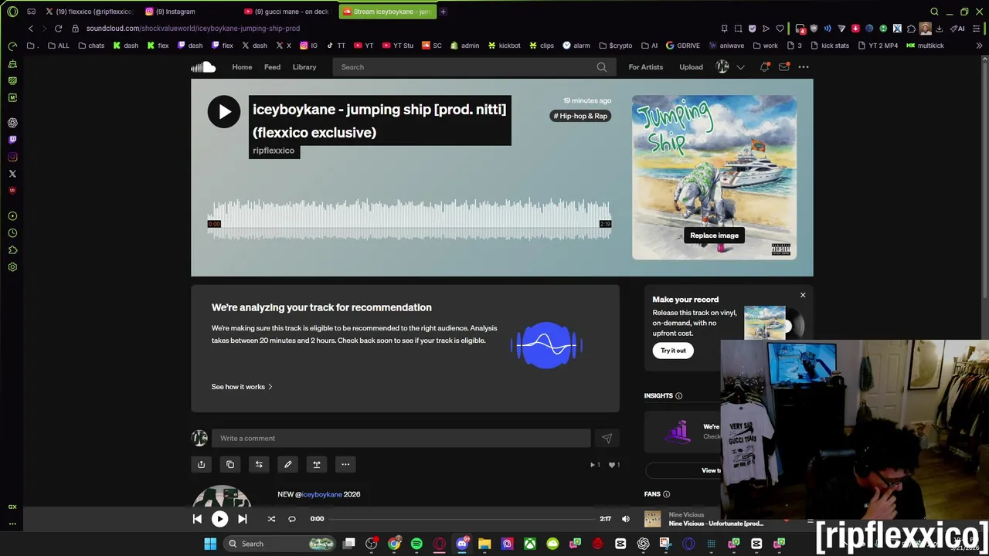This screenshot has height=556, width=989.
Task: Open the X icon in the Opera sidebar
Action: [x=12, y=174]
